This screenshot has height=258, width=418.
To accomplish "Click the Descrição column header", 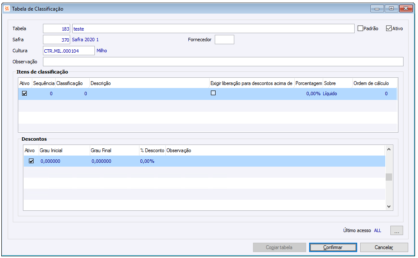I will pyautogui.click(x=149, y=83).
